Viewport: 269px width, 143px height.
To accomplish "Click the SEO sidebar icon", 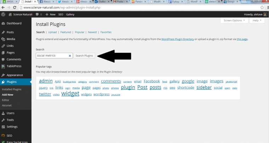I will [3, 136].
